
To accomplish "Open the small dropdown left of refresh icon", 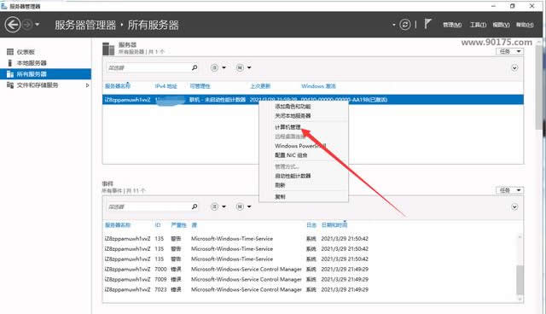I will pos(394,25).
